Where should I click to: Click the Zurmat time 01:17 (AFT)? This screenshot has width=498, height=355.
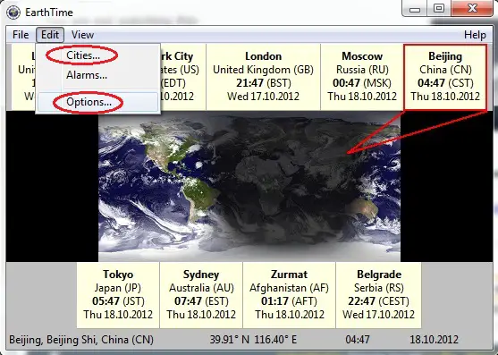coord(289,301)
